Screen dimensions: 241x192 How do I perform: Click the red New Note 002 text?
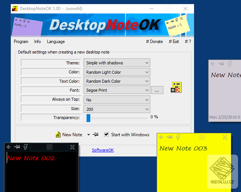coord(31,158)
